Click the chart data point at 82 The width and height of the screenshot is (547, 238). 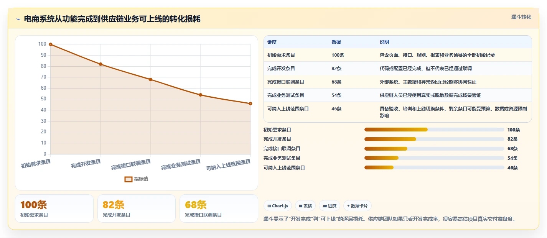101,64
